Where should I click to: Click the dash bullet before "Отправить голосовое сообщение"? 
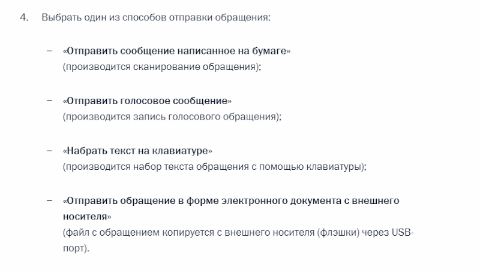pyautogui.click(x=49, y=101)
